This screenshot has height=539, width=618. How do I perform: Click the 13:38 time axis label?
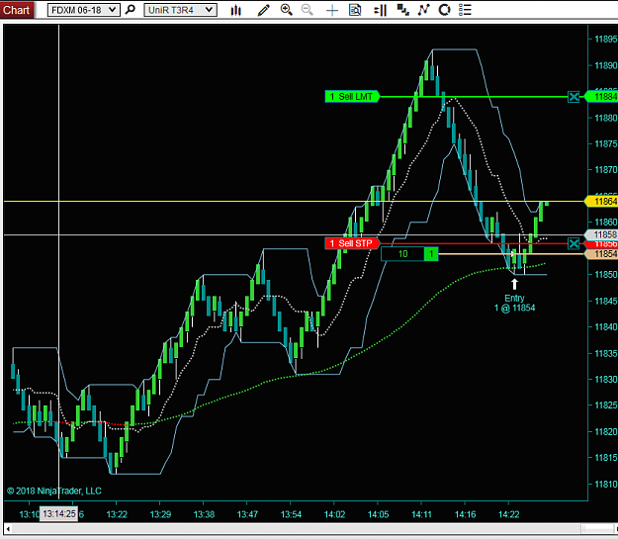coord(204,514)
